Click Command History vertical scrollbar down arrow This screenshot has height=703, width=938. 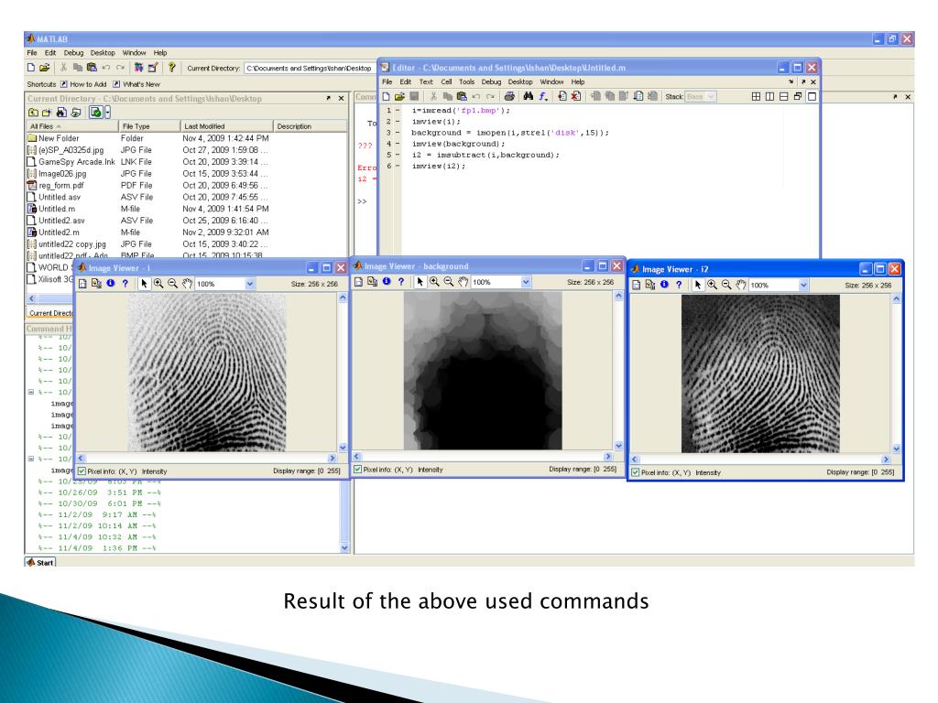[344, 547]
